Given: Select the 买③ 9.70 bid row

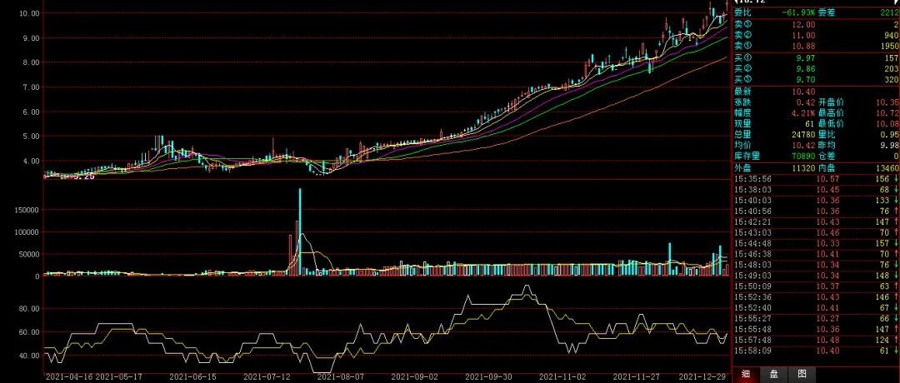Looking at the screenshot, I should point(816,79).
